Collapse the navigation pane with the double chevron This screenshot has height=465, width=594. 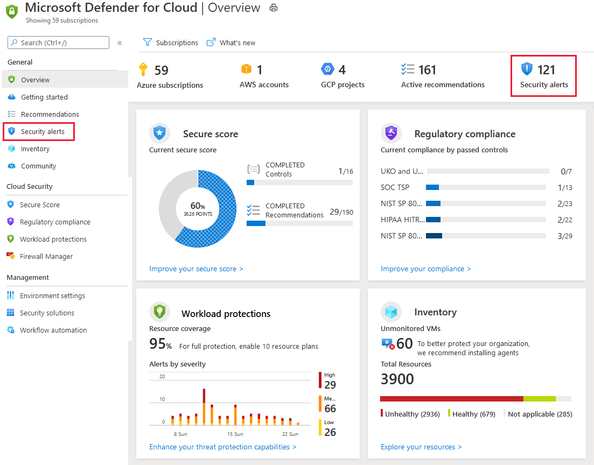pos(120,43)
